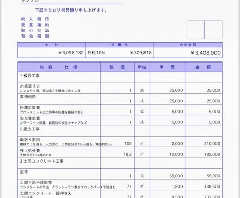Select the subtotal value ¥3,098,182

(x=71, y=53)
